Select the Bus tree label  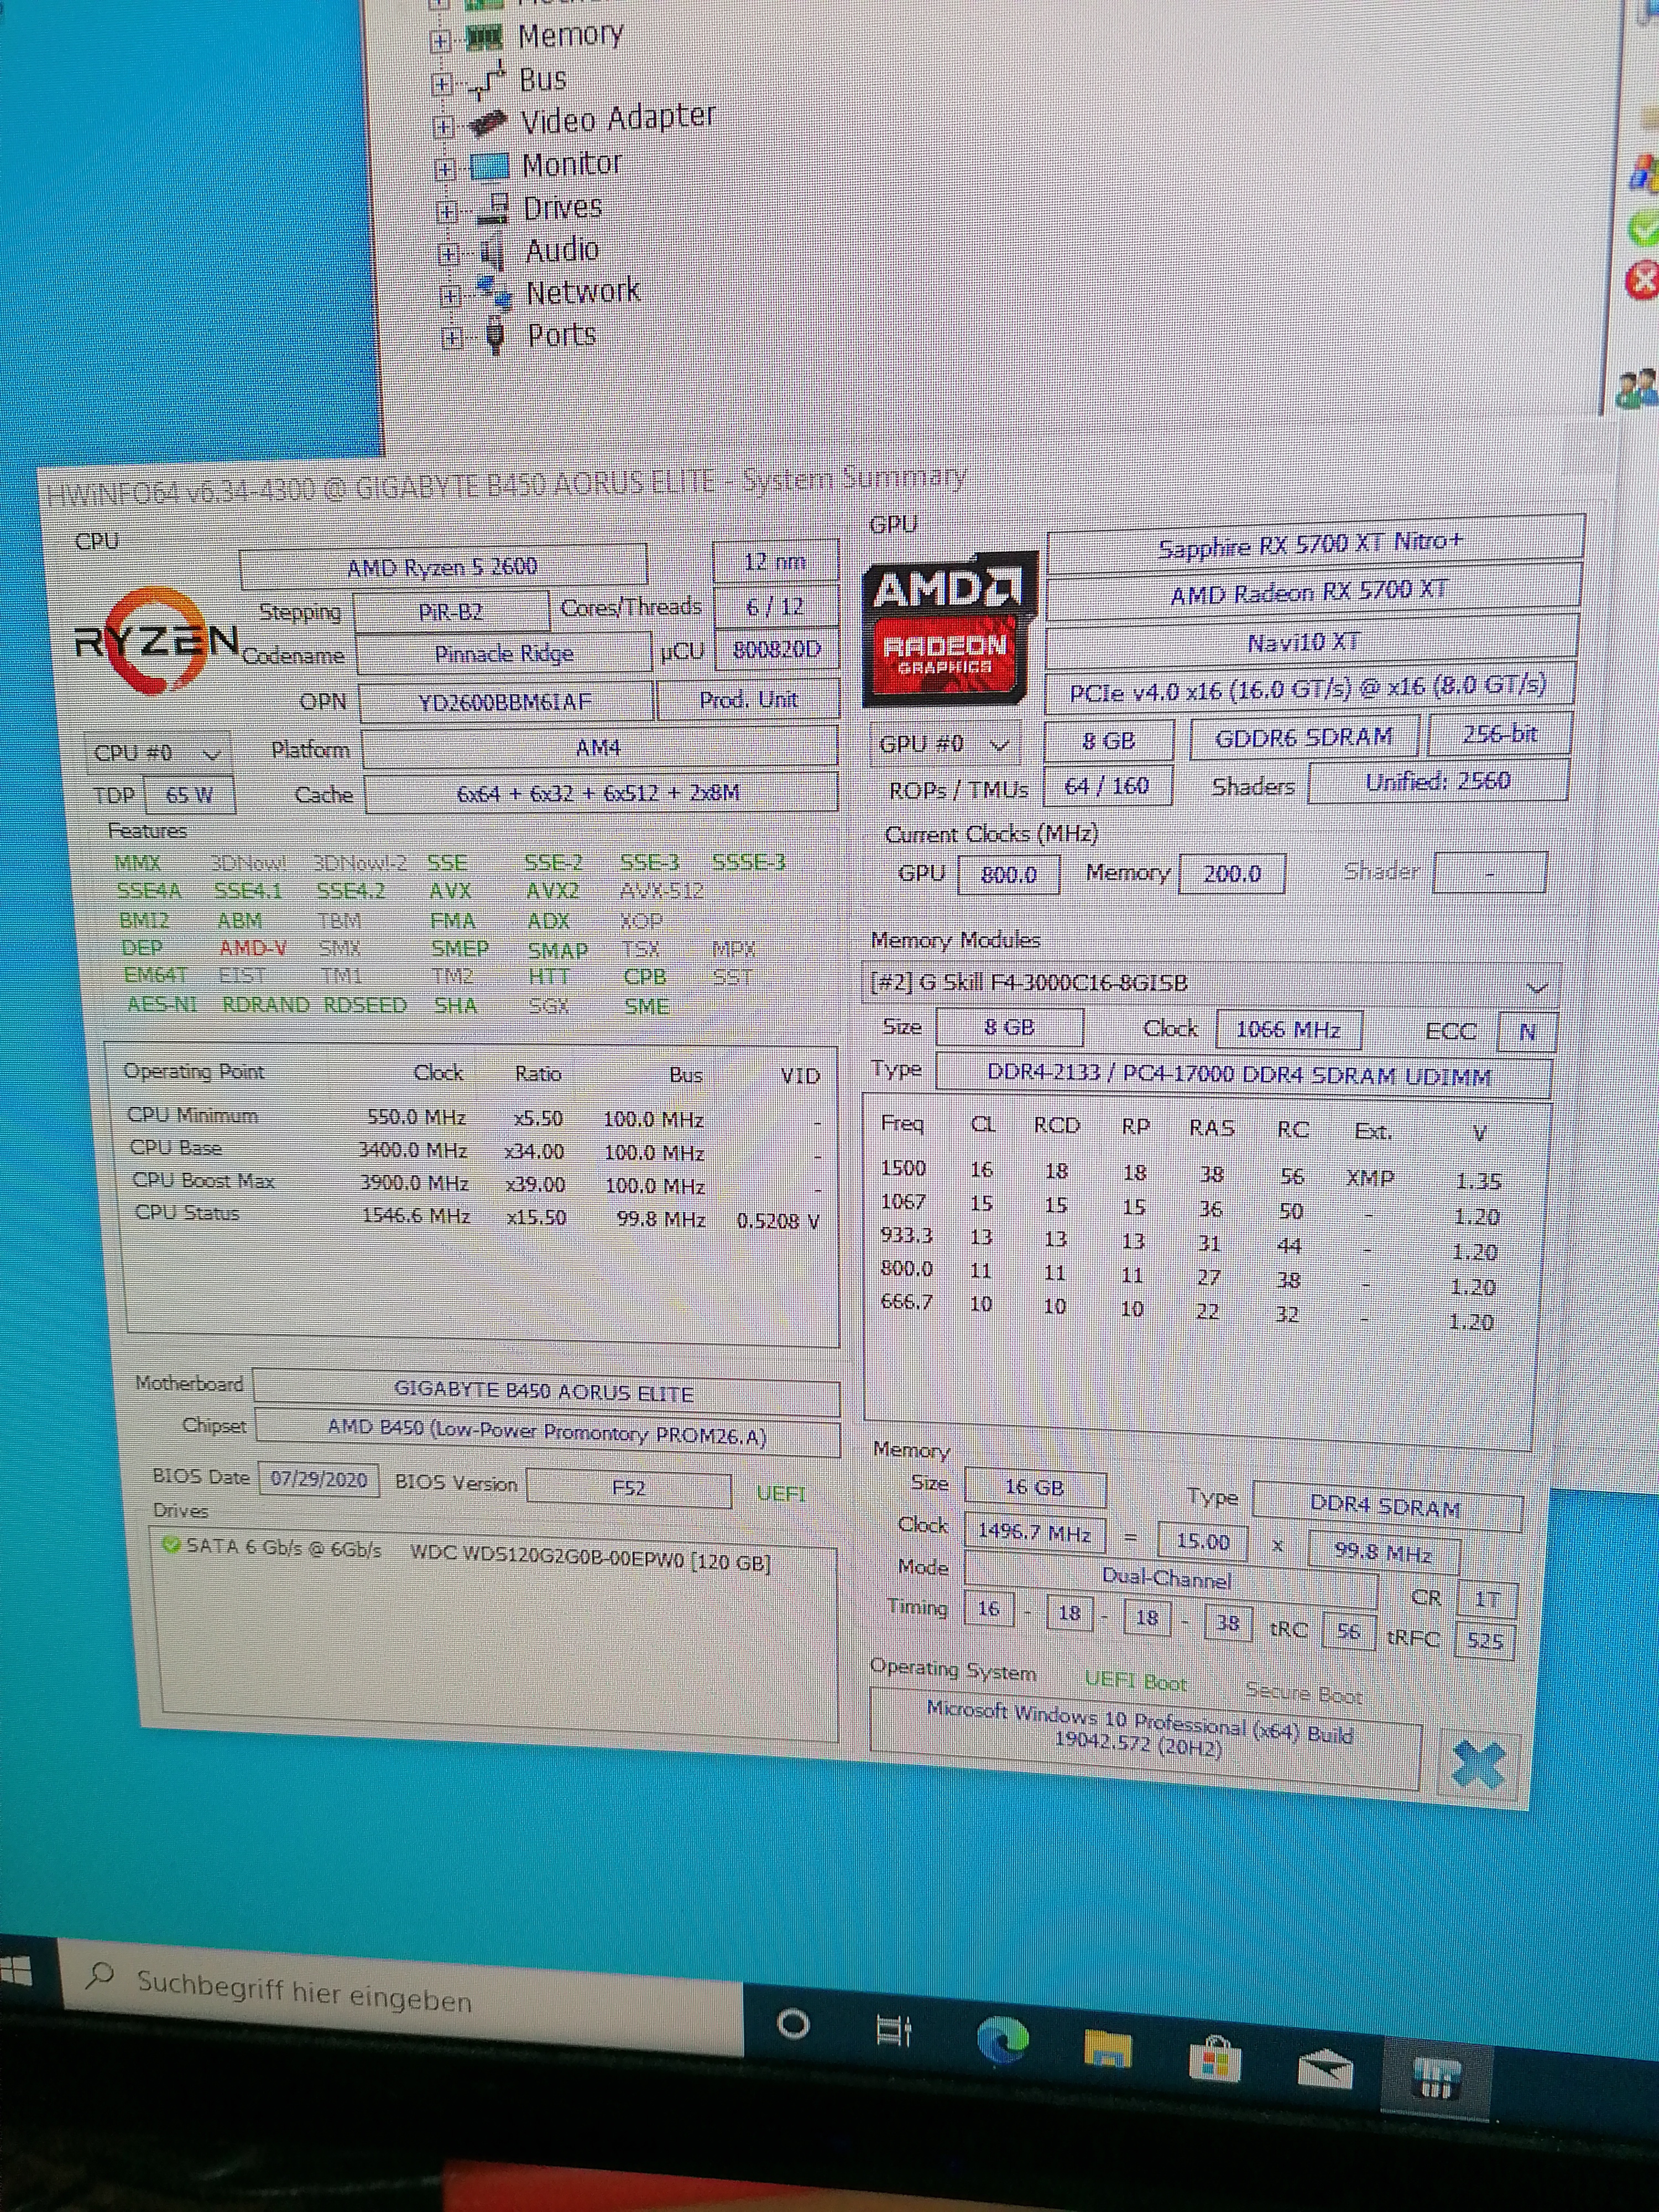point(543,78)
